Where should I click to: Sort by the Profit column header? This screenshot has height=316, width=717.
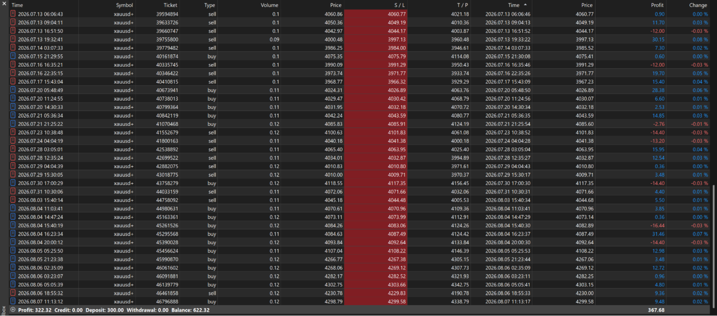point(631,5)
